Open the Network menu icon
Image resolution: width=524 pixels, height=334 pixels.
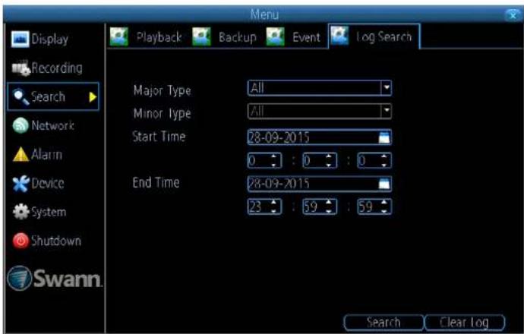point(21,126)
